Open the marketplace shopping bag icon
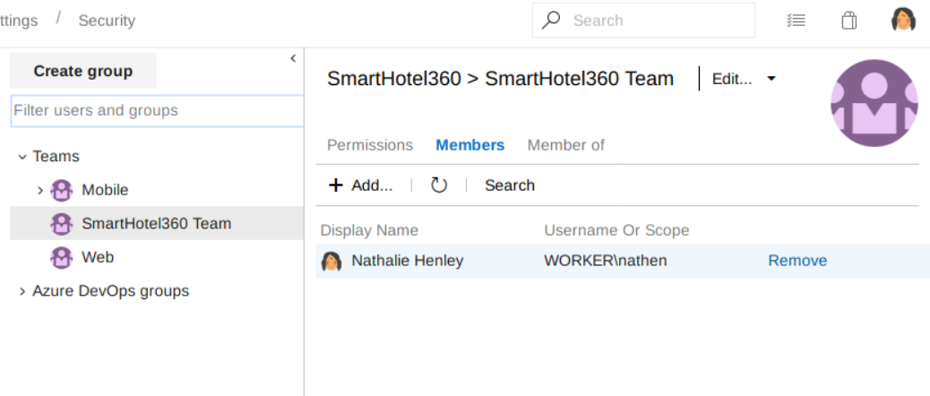Screen dimensions: 930x396 (848, 21)
